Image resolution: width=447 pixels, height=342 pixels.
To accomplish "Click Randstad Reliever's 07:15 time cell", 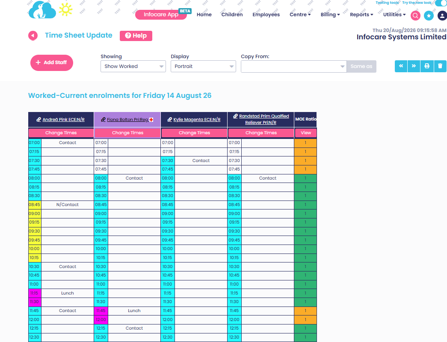I will pyautogui.click(x=234, y=152).
